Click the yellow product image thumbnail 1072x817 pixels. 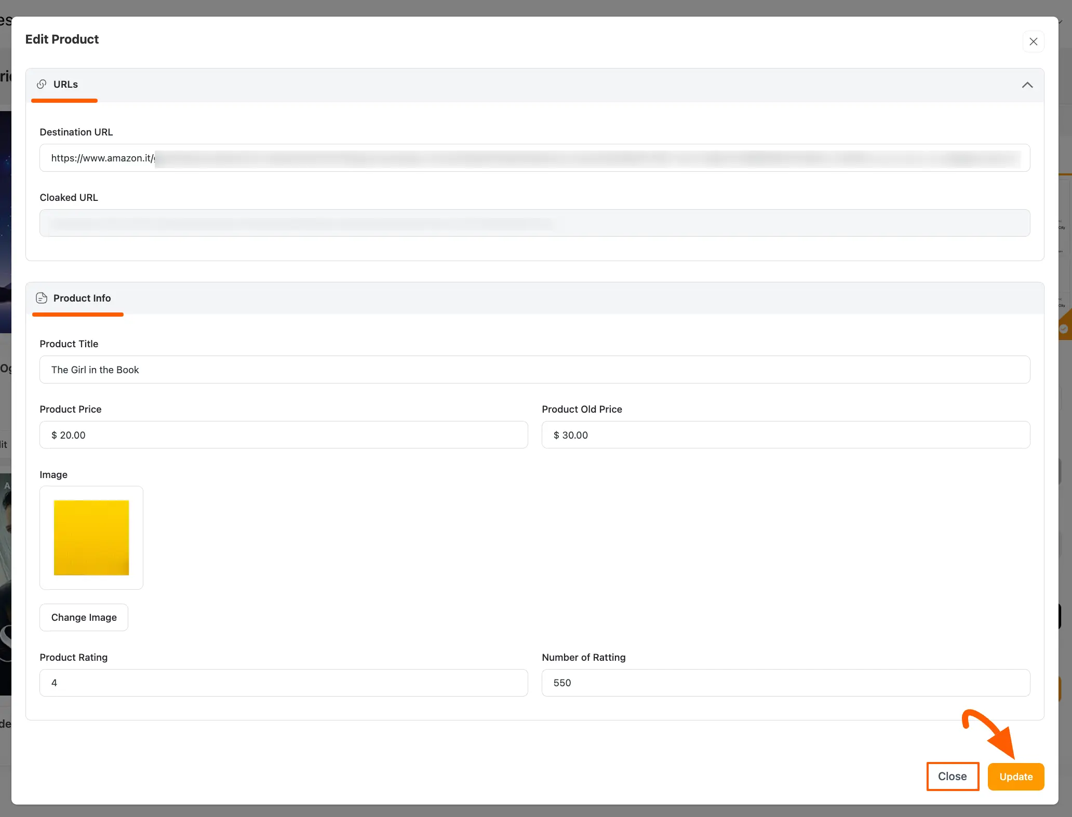(91, 537)
